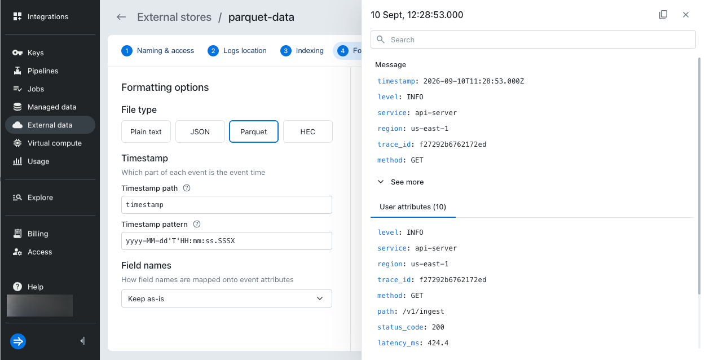Viewport: 705px width, 360px height.
Task: Open Usage page in sidebar
Action: (50, 161)
